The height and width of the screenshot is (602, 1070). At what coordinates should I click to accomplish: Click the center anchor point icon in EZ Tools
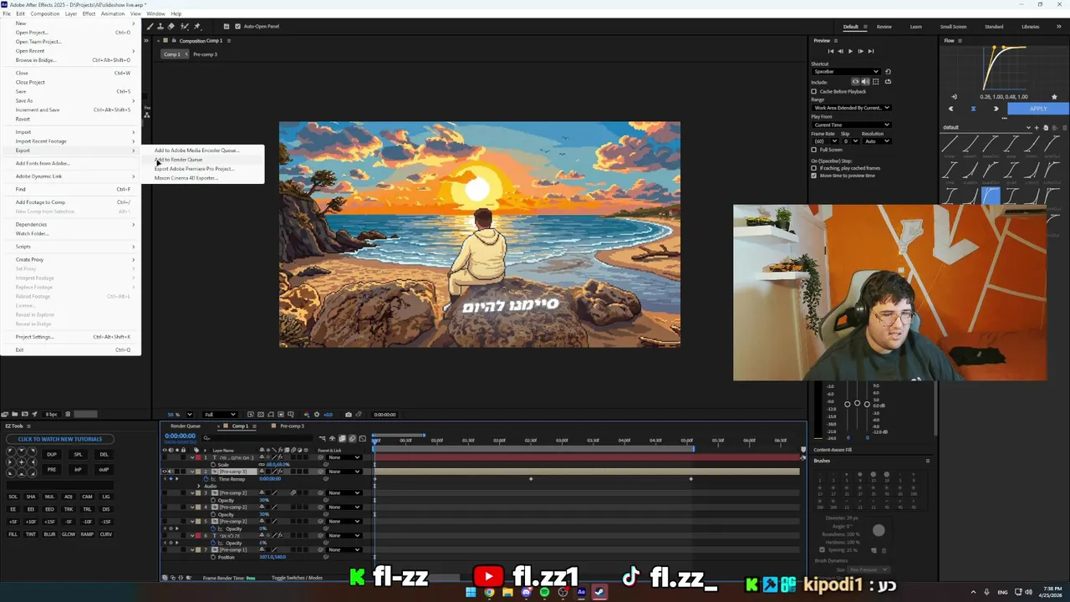pos(22,462)
